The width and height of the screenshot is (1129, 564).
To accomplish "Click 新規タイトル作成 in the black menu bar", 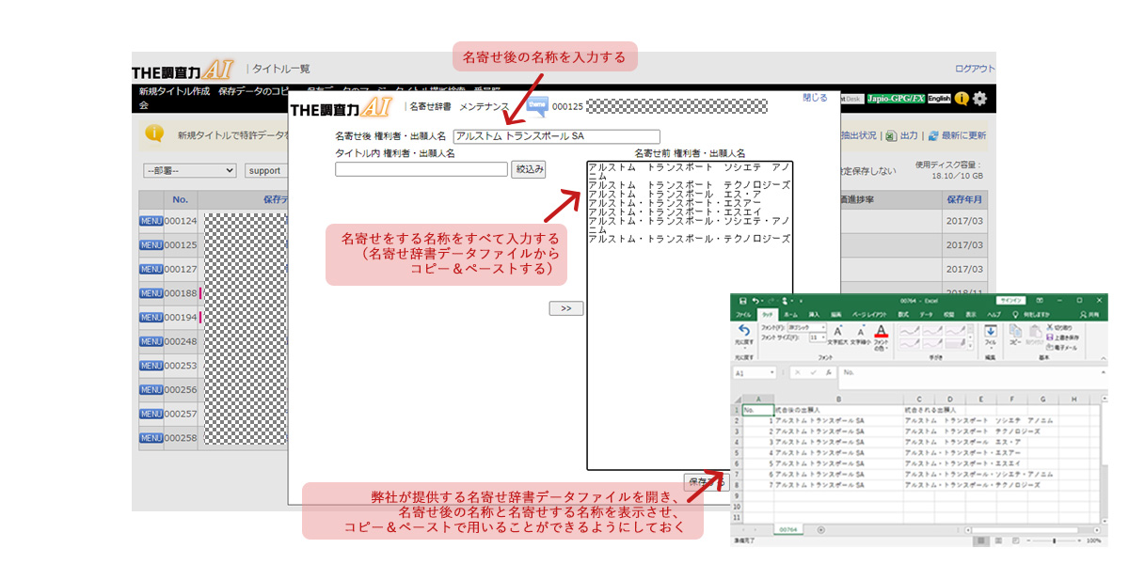I will pos(174,92).
